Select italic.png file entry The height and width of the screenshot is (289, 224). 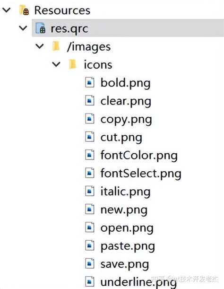[x=125, y=192]
